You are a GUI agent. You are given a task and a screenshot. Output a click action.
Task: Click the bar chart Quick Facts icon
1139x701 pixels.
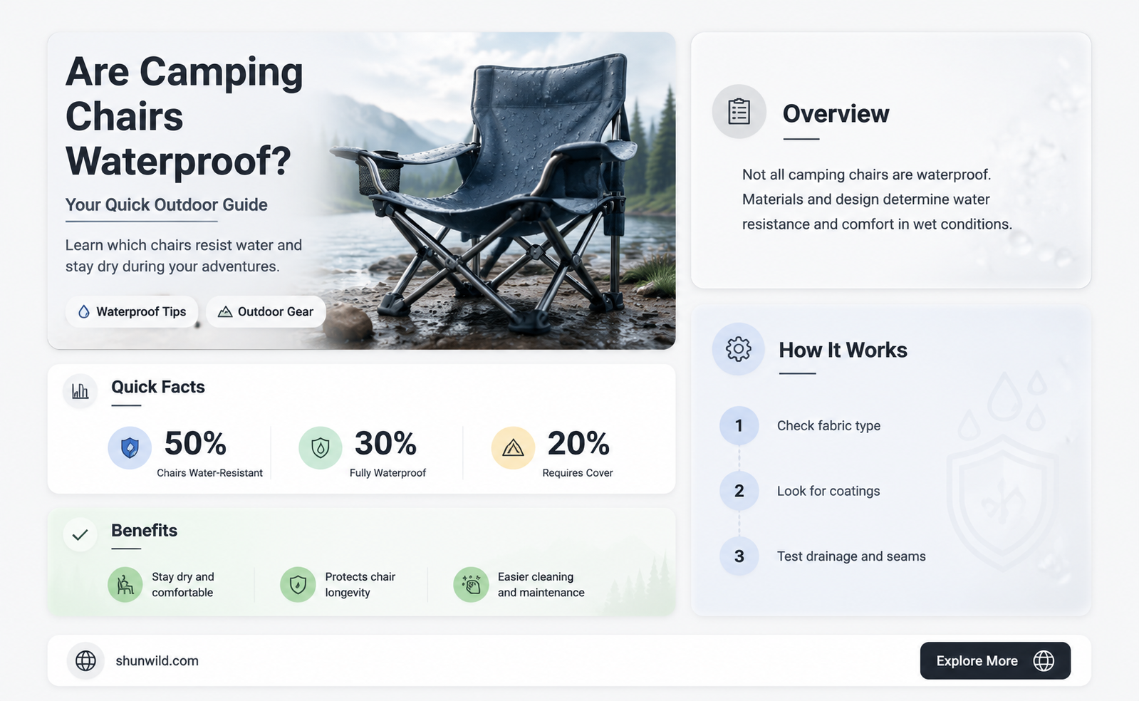pyautogui.click(x=80, y=391)
